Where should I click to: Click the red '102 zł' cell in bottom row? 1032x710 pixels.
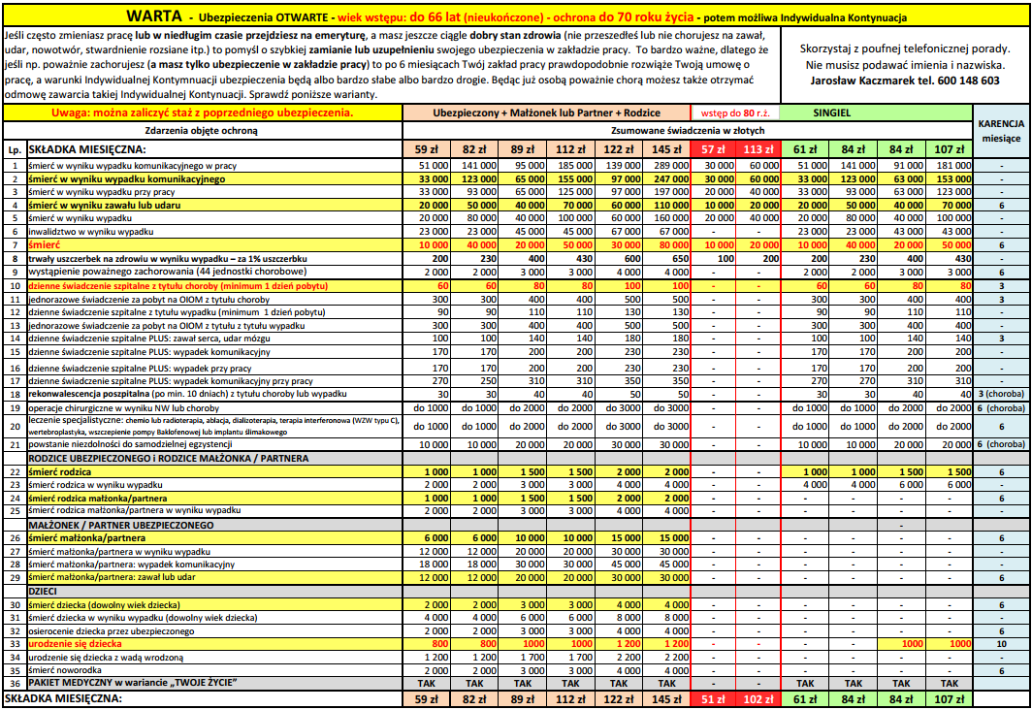click(758, 698)
